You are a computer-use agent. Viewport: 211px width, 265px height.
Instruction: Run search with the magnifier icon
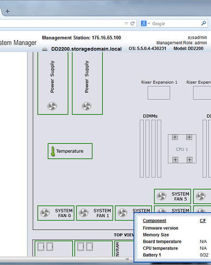coord(204,23)
